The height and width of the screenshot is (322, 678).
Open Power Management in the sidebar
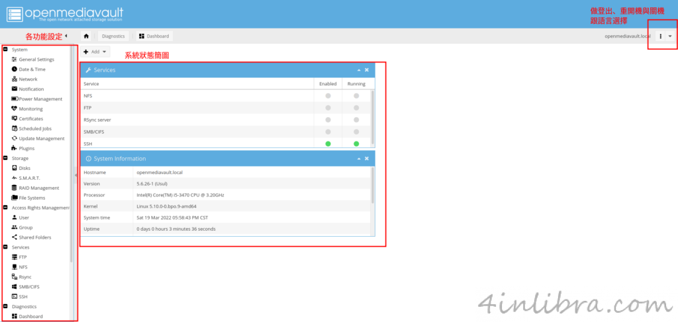coord(40,99)
